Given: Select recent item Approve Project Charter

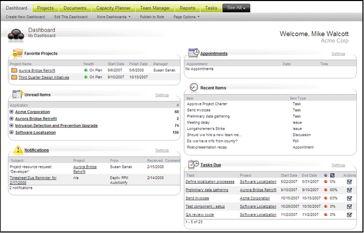Looking at the screenshot, I should click(207, 104).
